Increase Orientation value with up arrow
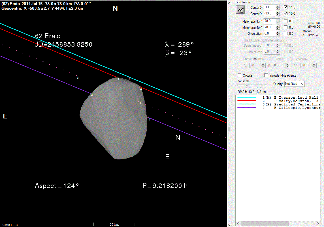Image resolution: width=324 pixels, height=227 pixels. tap(278, 32)
